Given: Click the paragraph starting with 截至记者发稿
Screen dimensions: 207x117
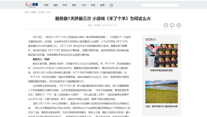Looking at the screenshot, I should 79,72.
